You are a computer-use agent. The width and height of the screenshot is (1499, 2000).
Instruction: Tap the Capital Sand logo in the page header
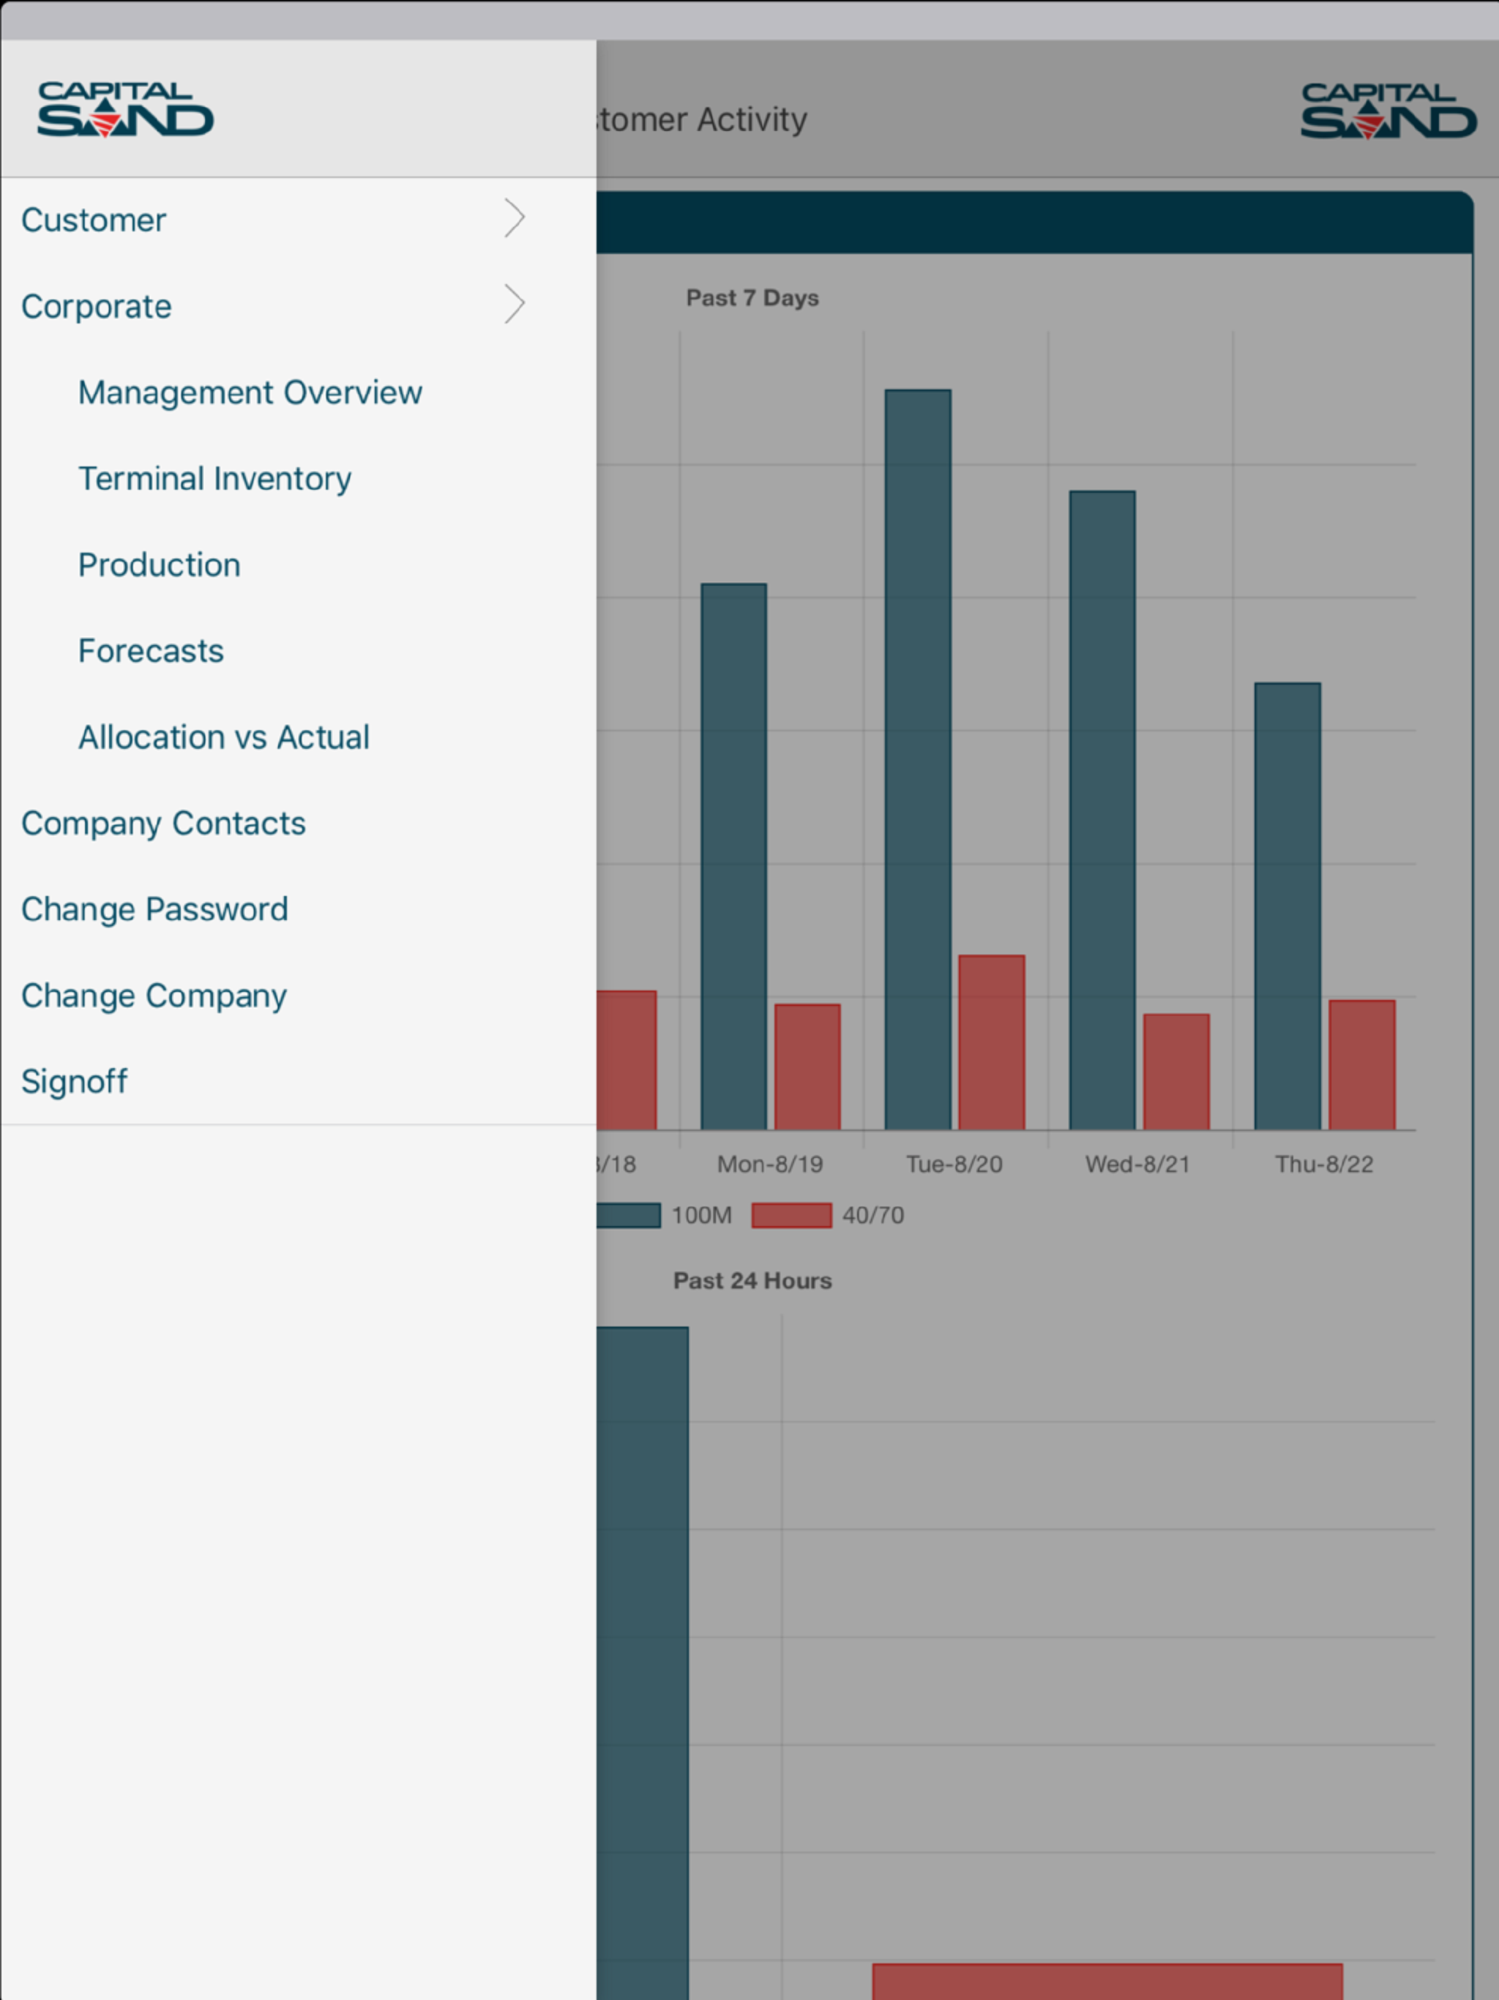(x=1388, y=111)
